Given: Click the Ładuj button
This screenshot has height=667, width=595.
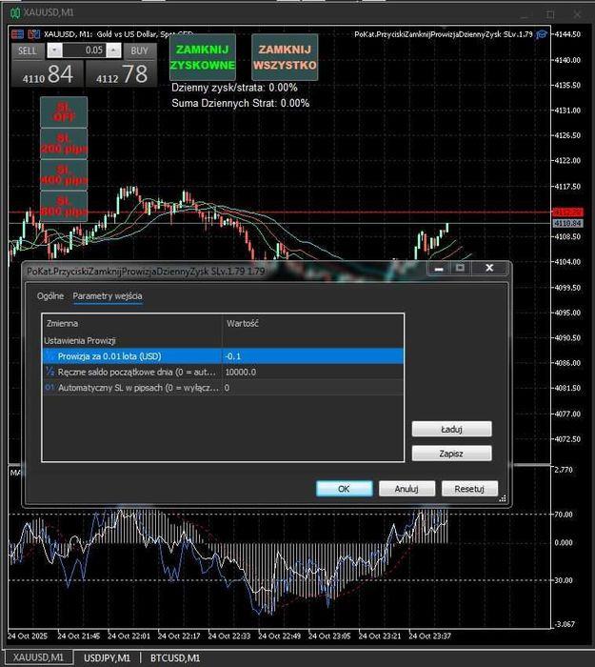Looking at the screenshot, I should coord(452,429).
